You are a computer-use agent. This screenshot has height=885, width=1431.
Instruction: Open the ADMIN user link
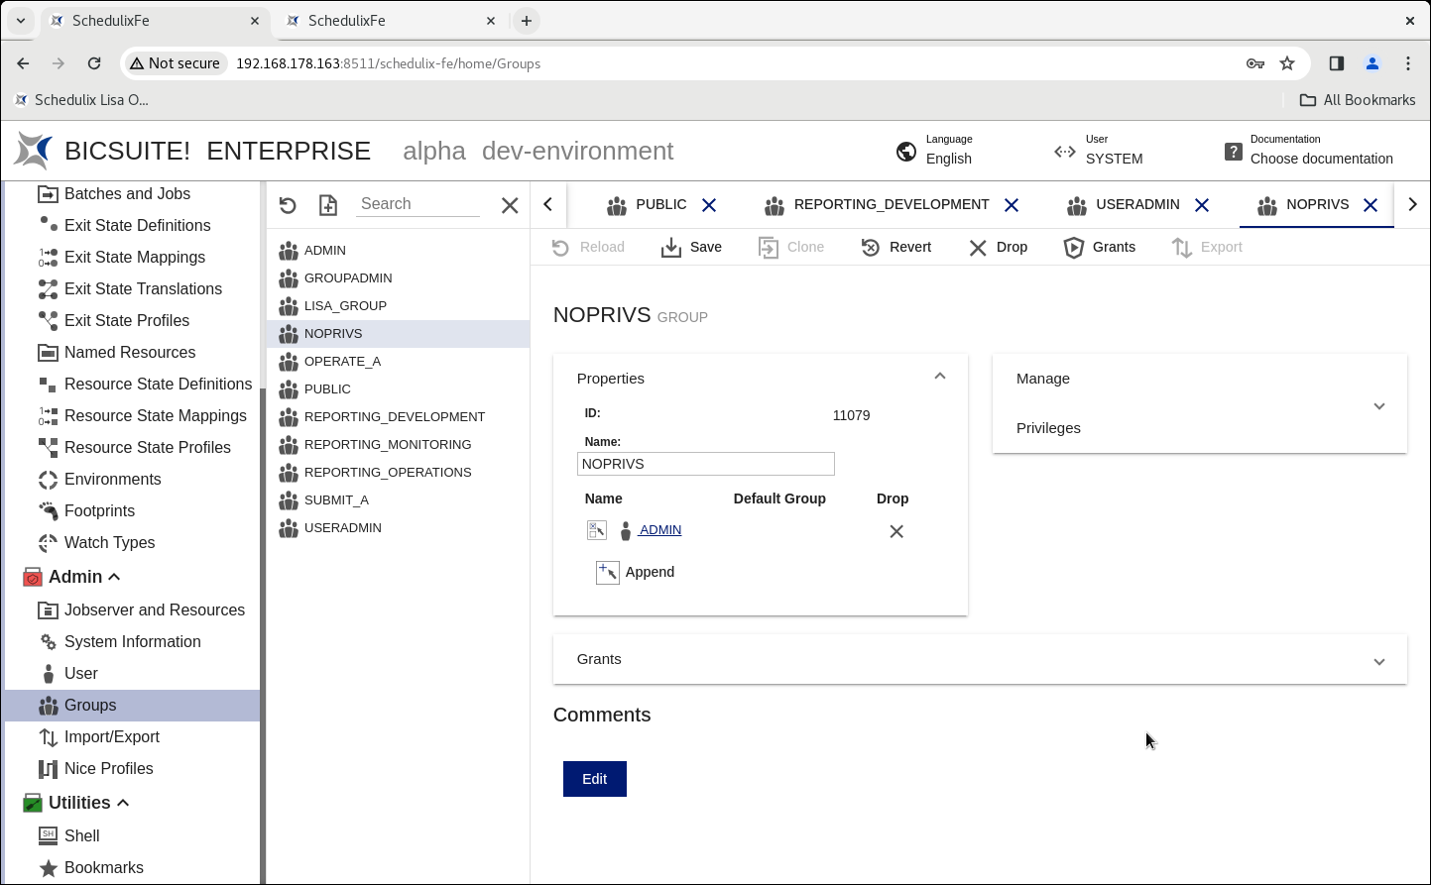660,530
